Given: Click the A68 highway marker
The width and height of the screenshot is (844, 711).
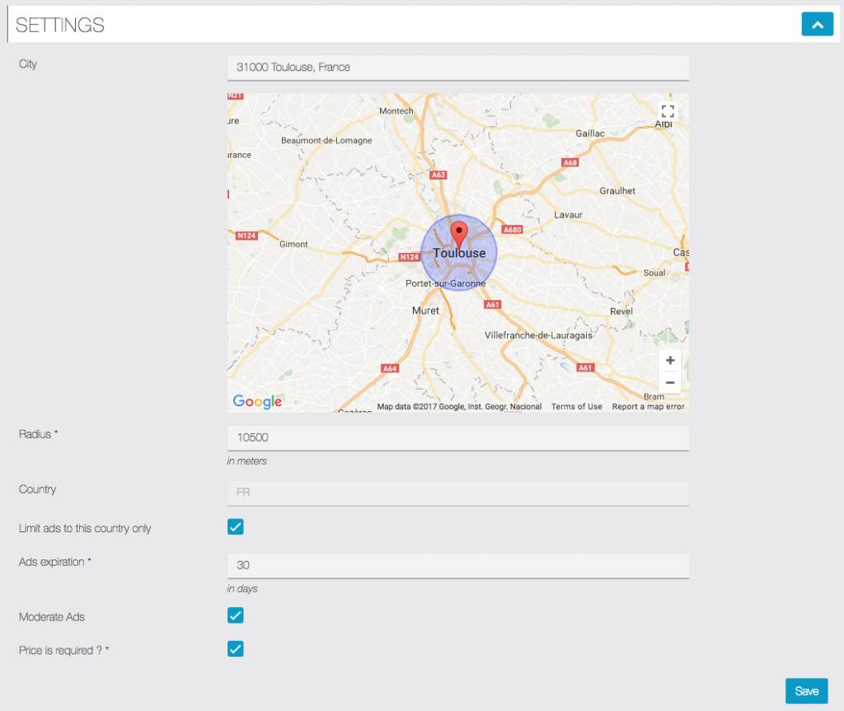Looking at the screenshot, I should [x=570, y=162].
